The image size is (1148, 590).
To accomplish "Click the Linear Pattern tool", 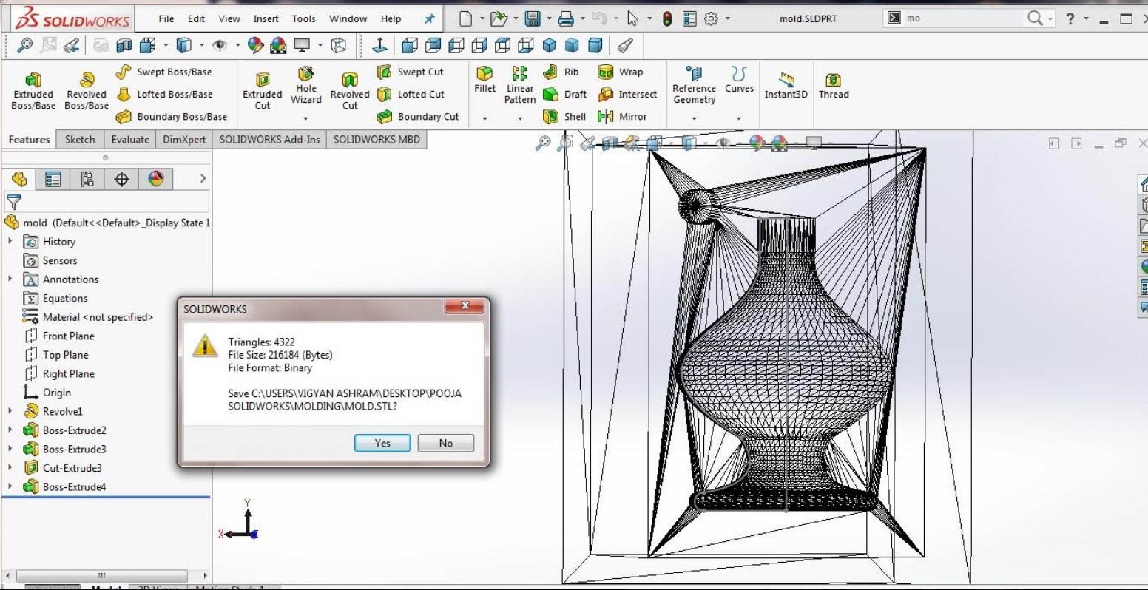I will point(520,84).
